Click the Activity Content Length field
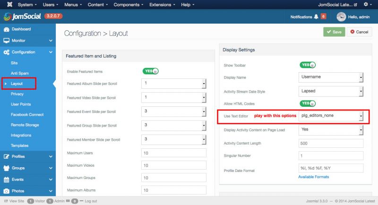The image size is (378, 205). pos(331,143)
